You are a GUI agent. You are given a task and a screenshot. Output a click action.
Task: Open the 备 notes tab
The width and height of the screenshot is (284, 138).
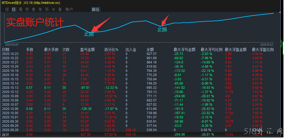[60, 9]
